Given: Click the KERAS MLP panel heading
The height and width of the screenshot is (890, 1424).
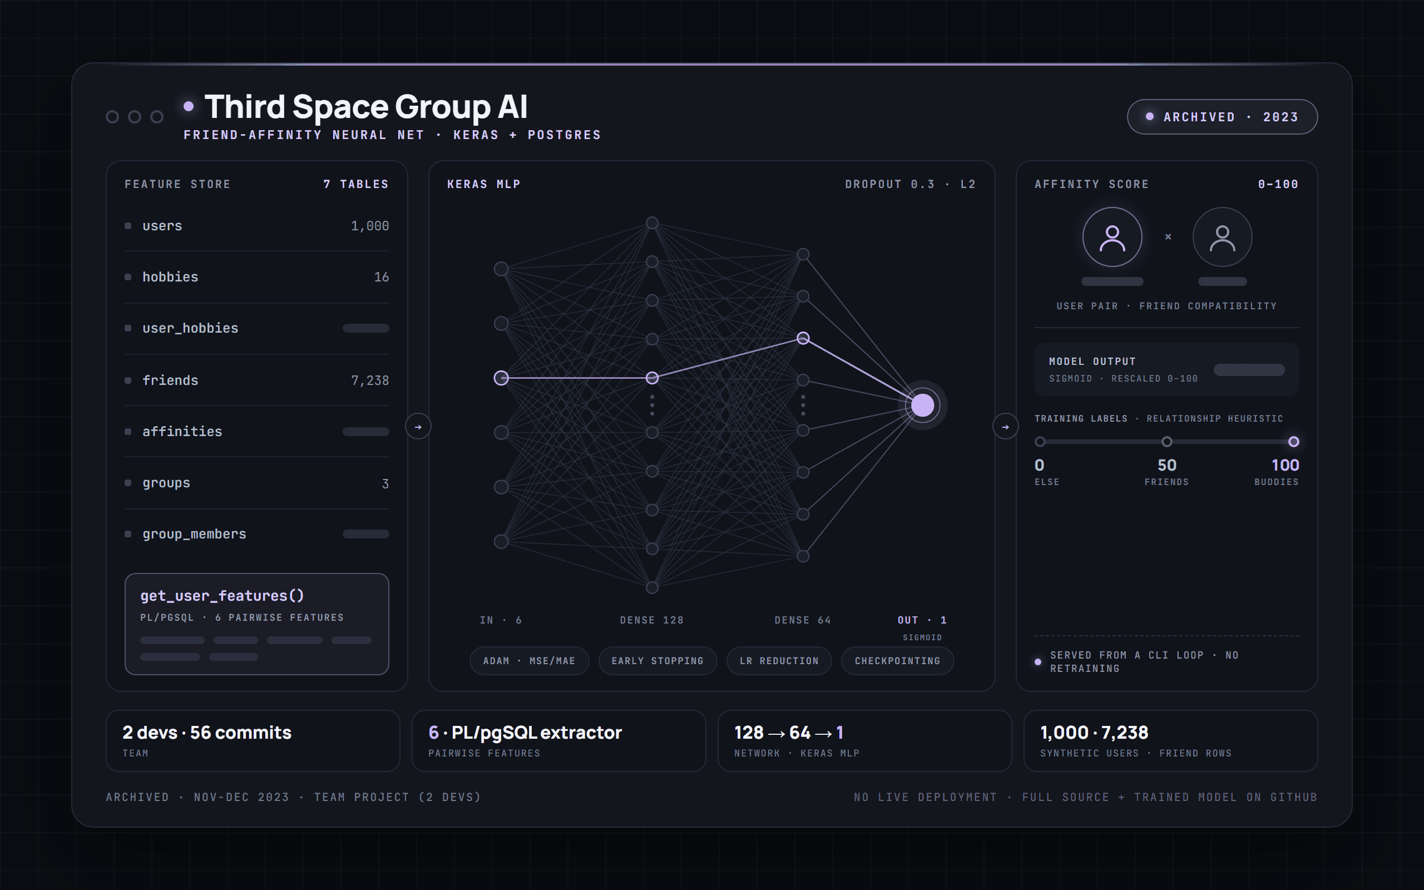Looking at the screenshot, I should coord(484,184).
